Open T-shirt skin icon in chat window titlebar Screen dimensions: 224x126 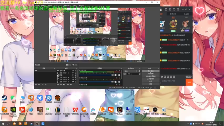click(x=170, y=10)
